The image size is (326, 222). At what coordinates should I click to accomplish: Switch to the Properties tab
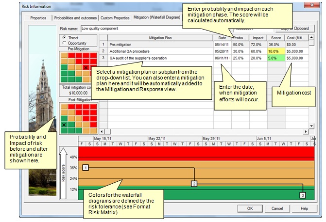pos(38,18)
